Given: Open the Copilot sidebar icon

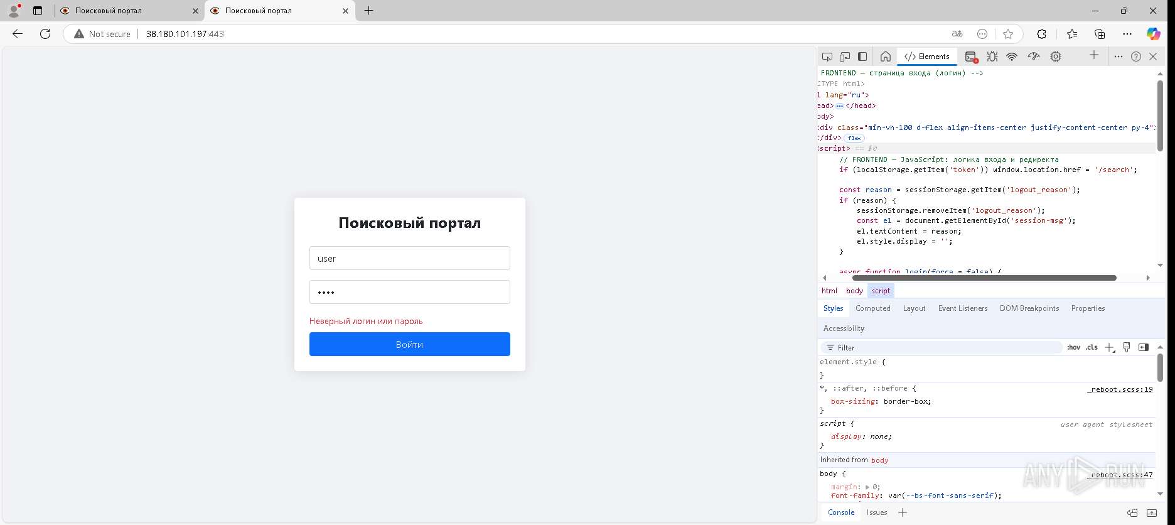Looking at the screenshot, I should (1154, 34).
